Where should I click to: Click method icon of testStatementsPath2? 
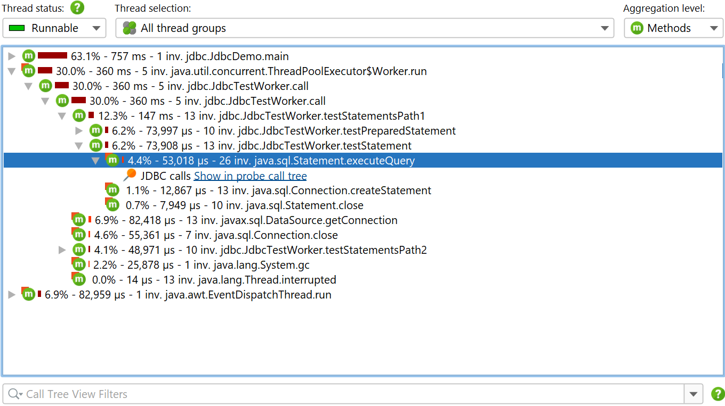(x=79, y=250)
